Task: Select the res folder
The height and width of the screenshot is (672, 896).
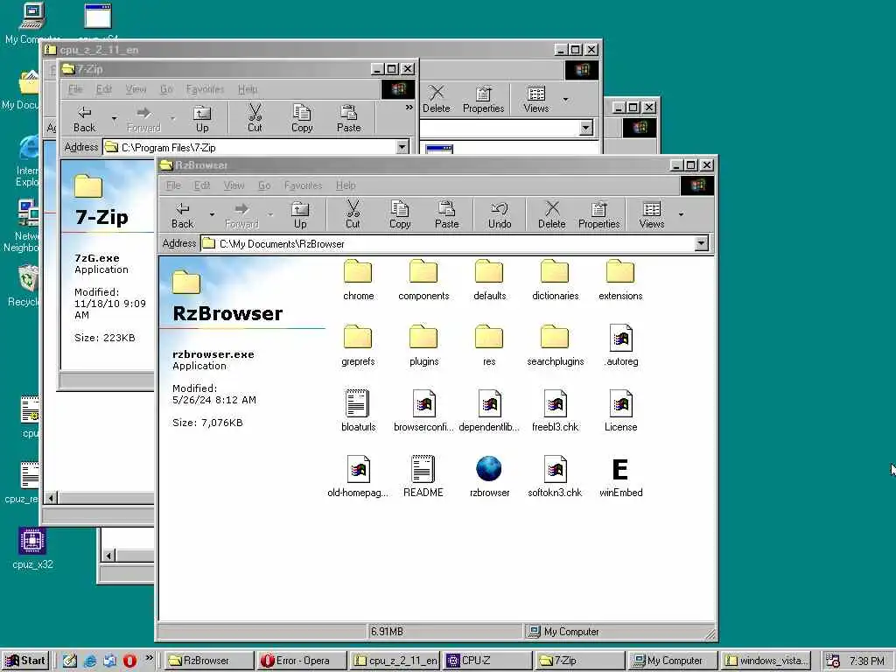Action: click(489, 345)
